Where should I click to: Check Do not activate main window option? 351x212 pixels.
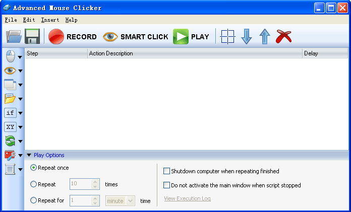point(167,185)
